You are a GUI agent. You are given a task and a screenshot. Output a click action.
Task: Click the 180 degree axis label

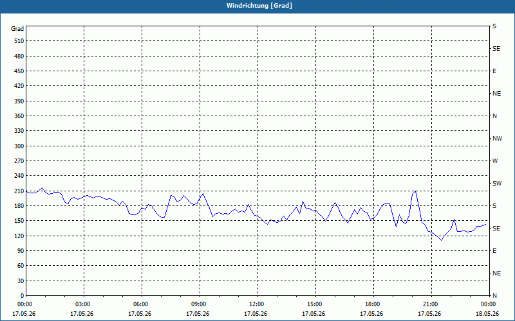pos(19,206)
